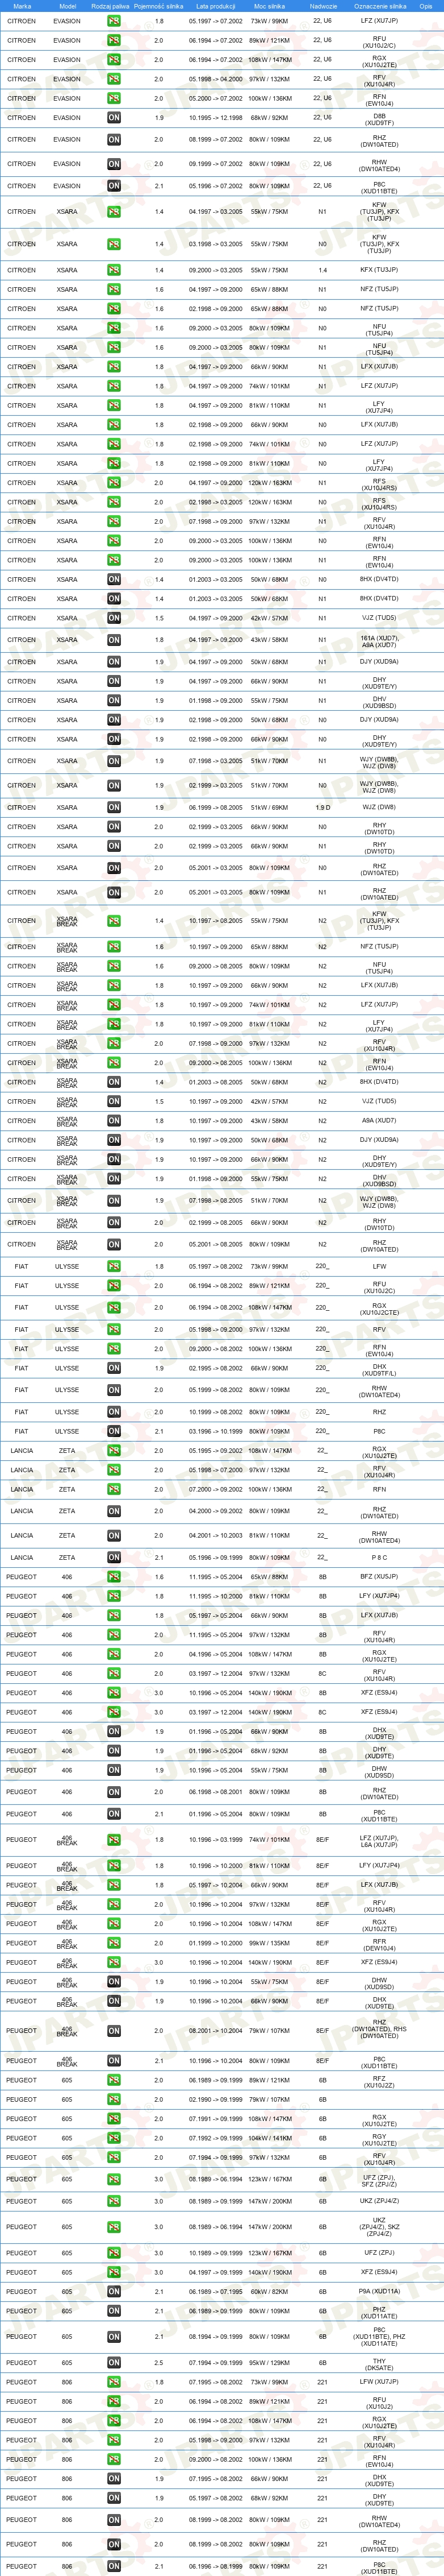
Task: Select production years 10.1995 -> 12.1998
Action: 216,118
